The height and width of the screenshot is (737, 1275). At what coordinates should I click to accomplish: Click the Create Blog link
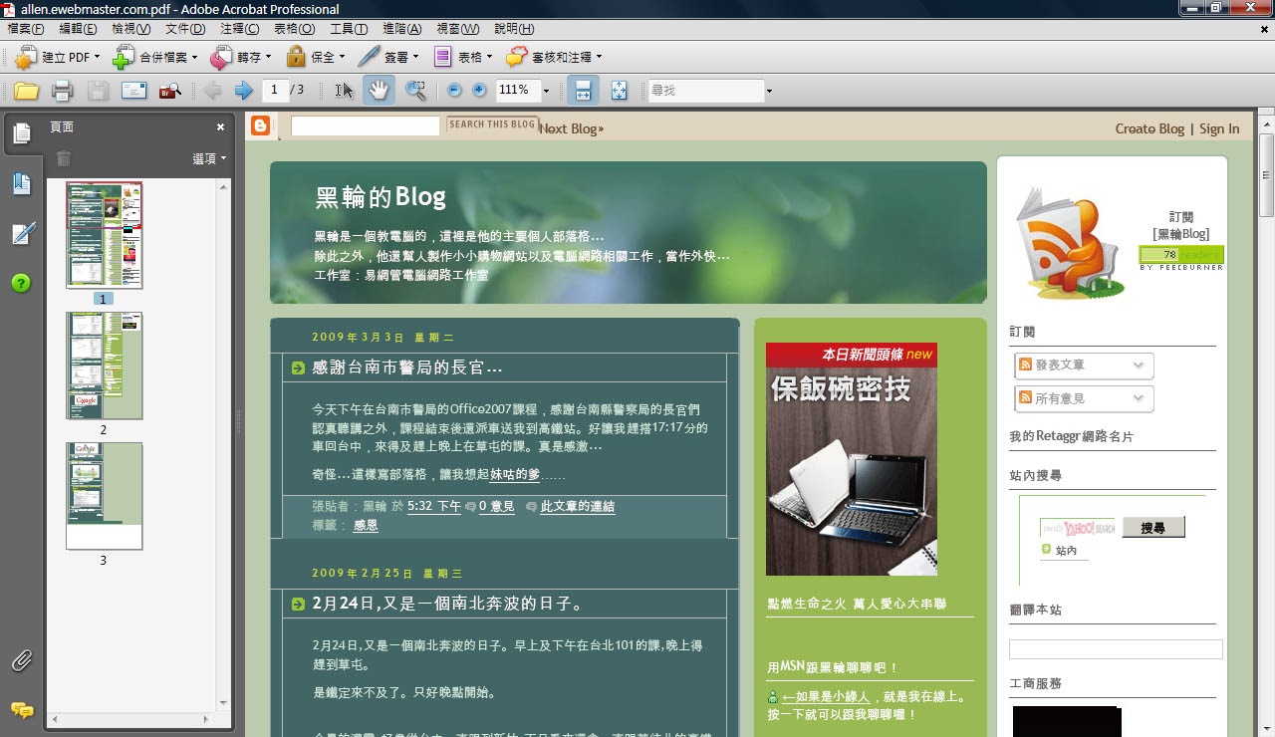(x=1149, y=129)
